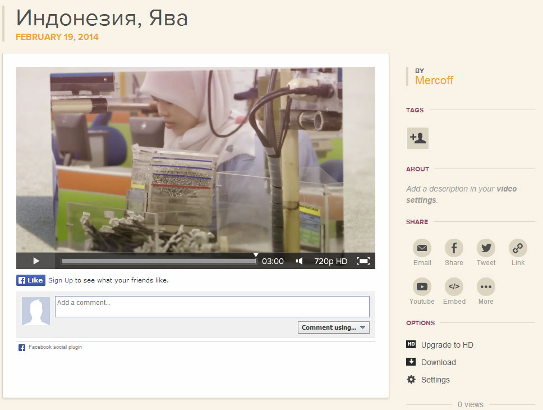Click the Facebook logo in social plugin footer

(x=22, y=348)
